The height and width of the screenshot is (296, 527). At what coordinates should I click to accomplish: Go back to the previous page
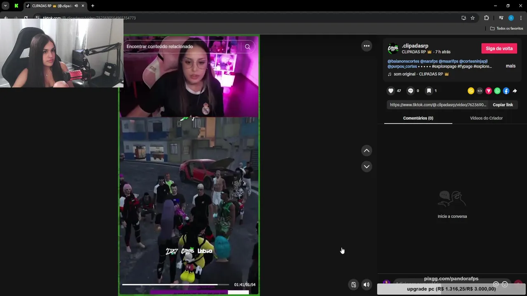(x=6, y=18)
